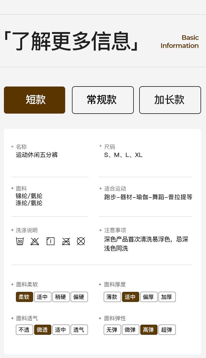Click the do-not-bleach triangle icon
Viewport: 206px width, 358px height.
[35, 241]
